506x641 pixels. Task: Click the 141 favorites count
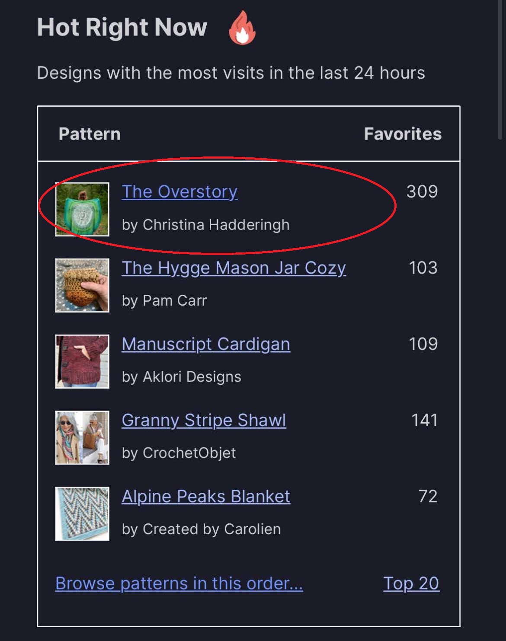coord(424,420)
